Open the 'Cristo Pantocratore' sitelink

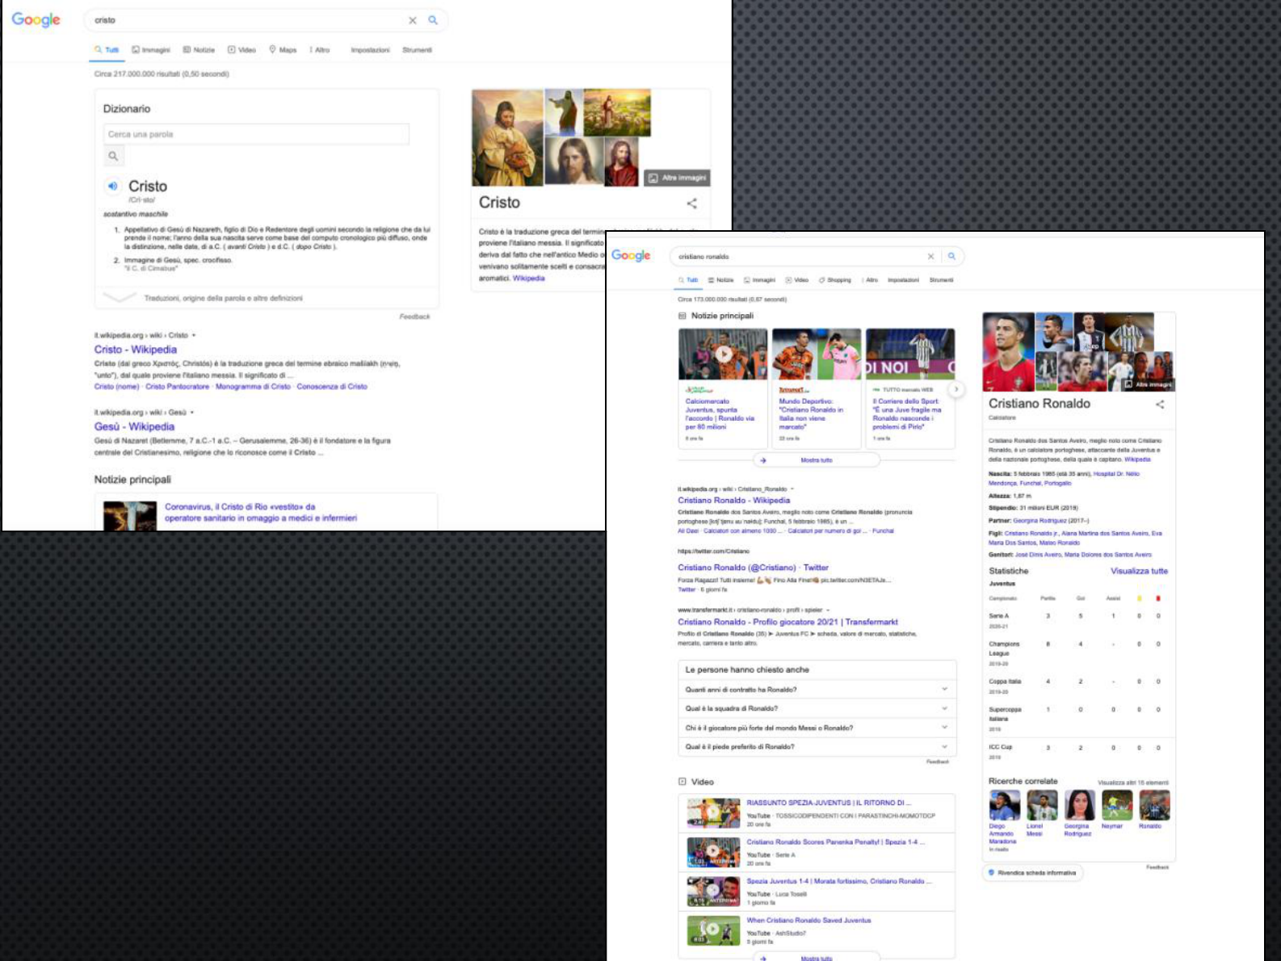click(x=177, y=387)
